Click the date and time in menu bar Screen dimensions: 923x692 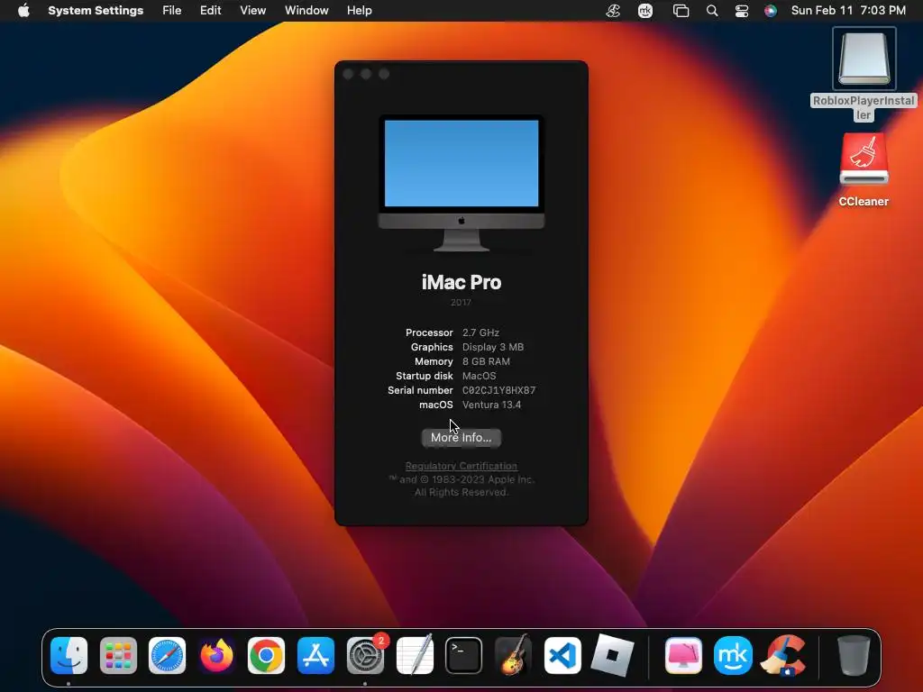pos(848,11)
